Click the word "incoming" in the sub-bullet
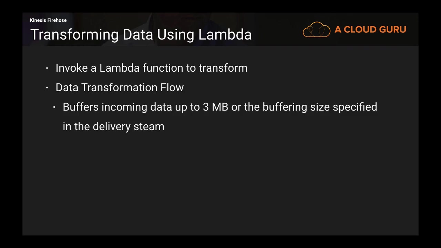Viewport: 441px width, 248px height. (124, 107)
